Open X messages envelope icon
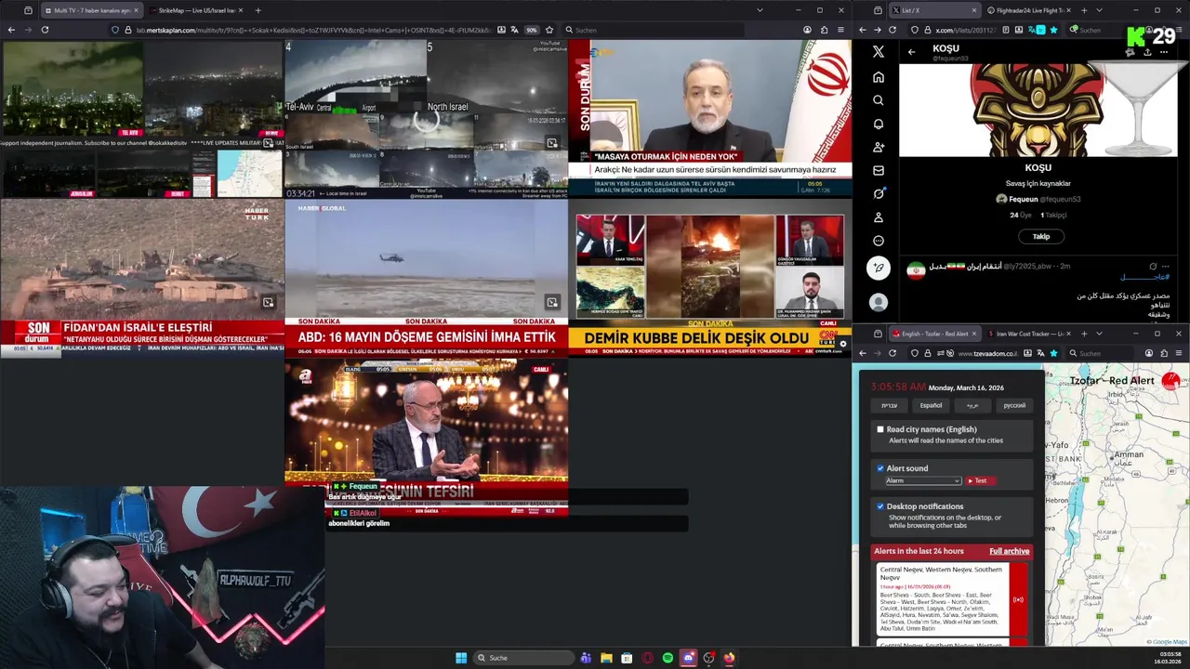 pyautogui.click(x=879, y=170)
